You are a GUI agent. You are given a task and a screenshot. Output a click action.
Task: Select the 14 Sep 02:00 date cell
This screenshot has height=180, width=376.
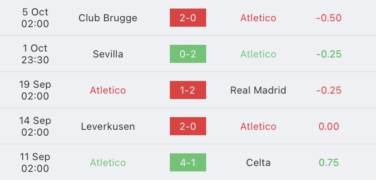[x=35, y=126]
